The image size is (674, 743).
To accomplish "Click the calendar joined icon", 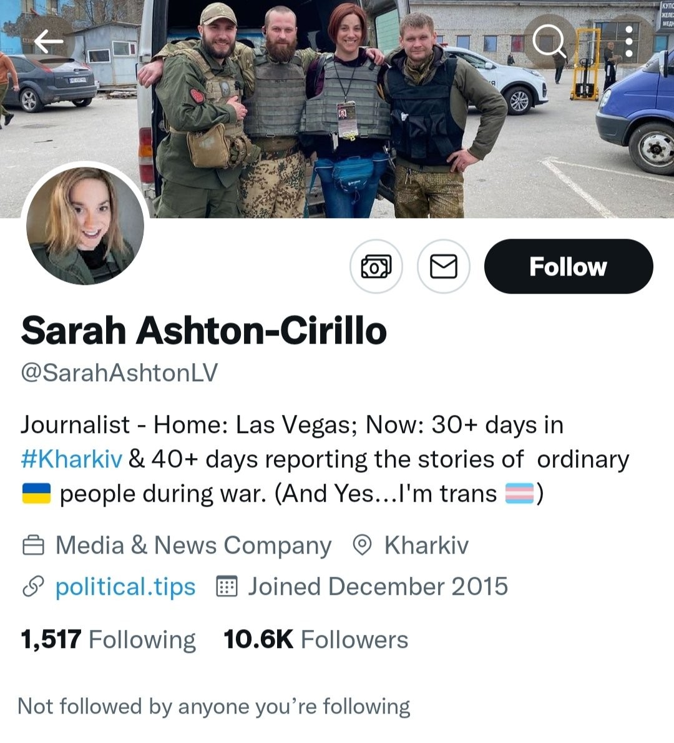I will (x=227, y=587).
